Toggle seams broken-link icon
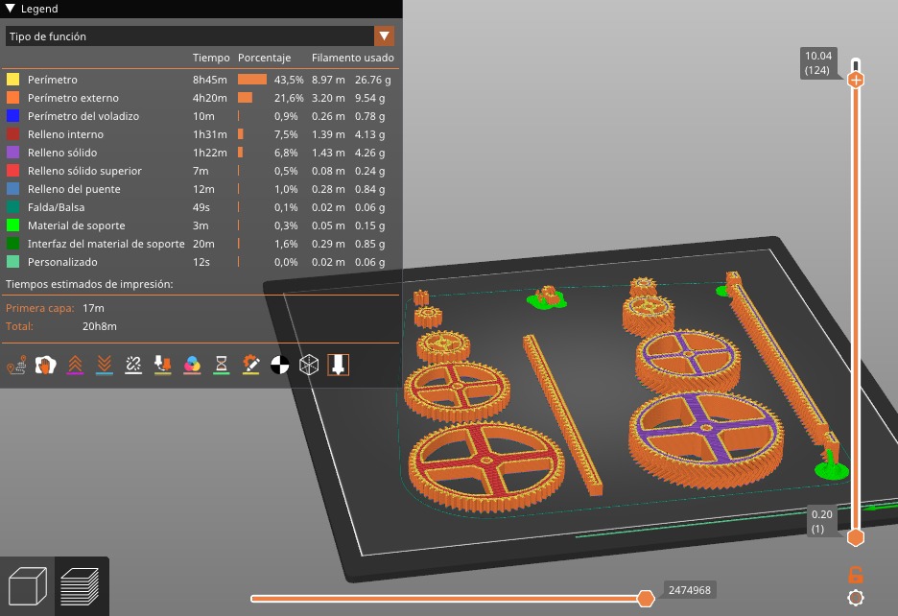Viewport: 898px width, 616px height. (x=133, y=365)
